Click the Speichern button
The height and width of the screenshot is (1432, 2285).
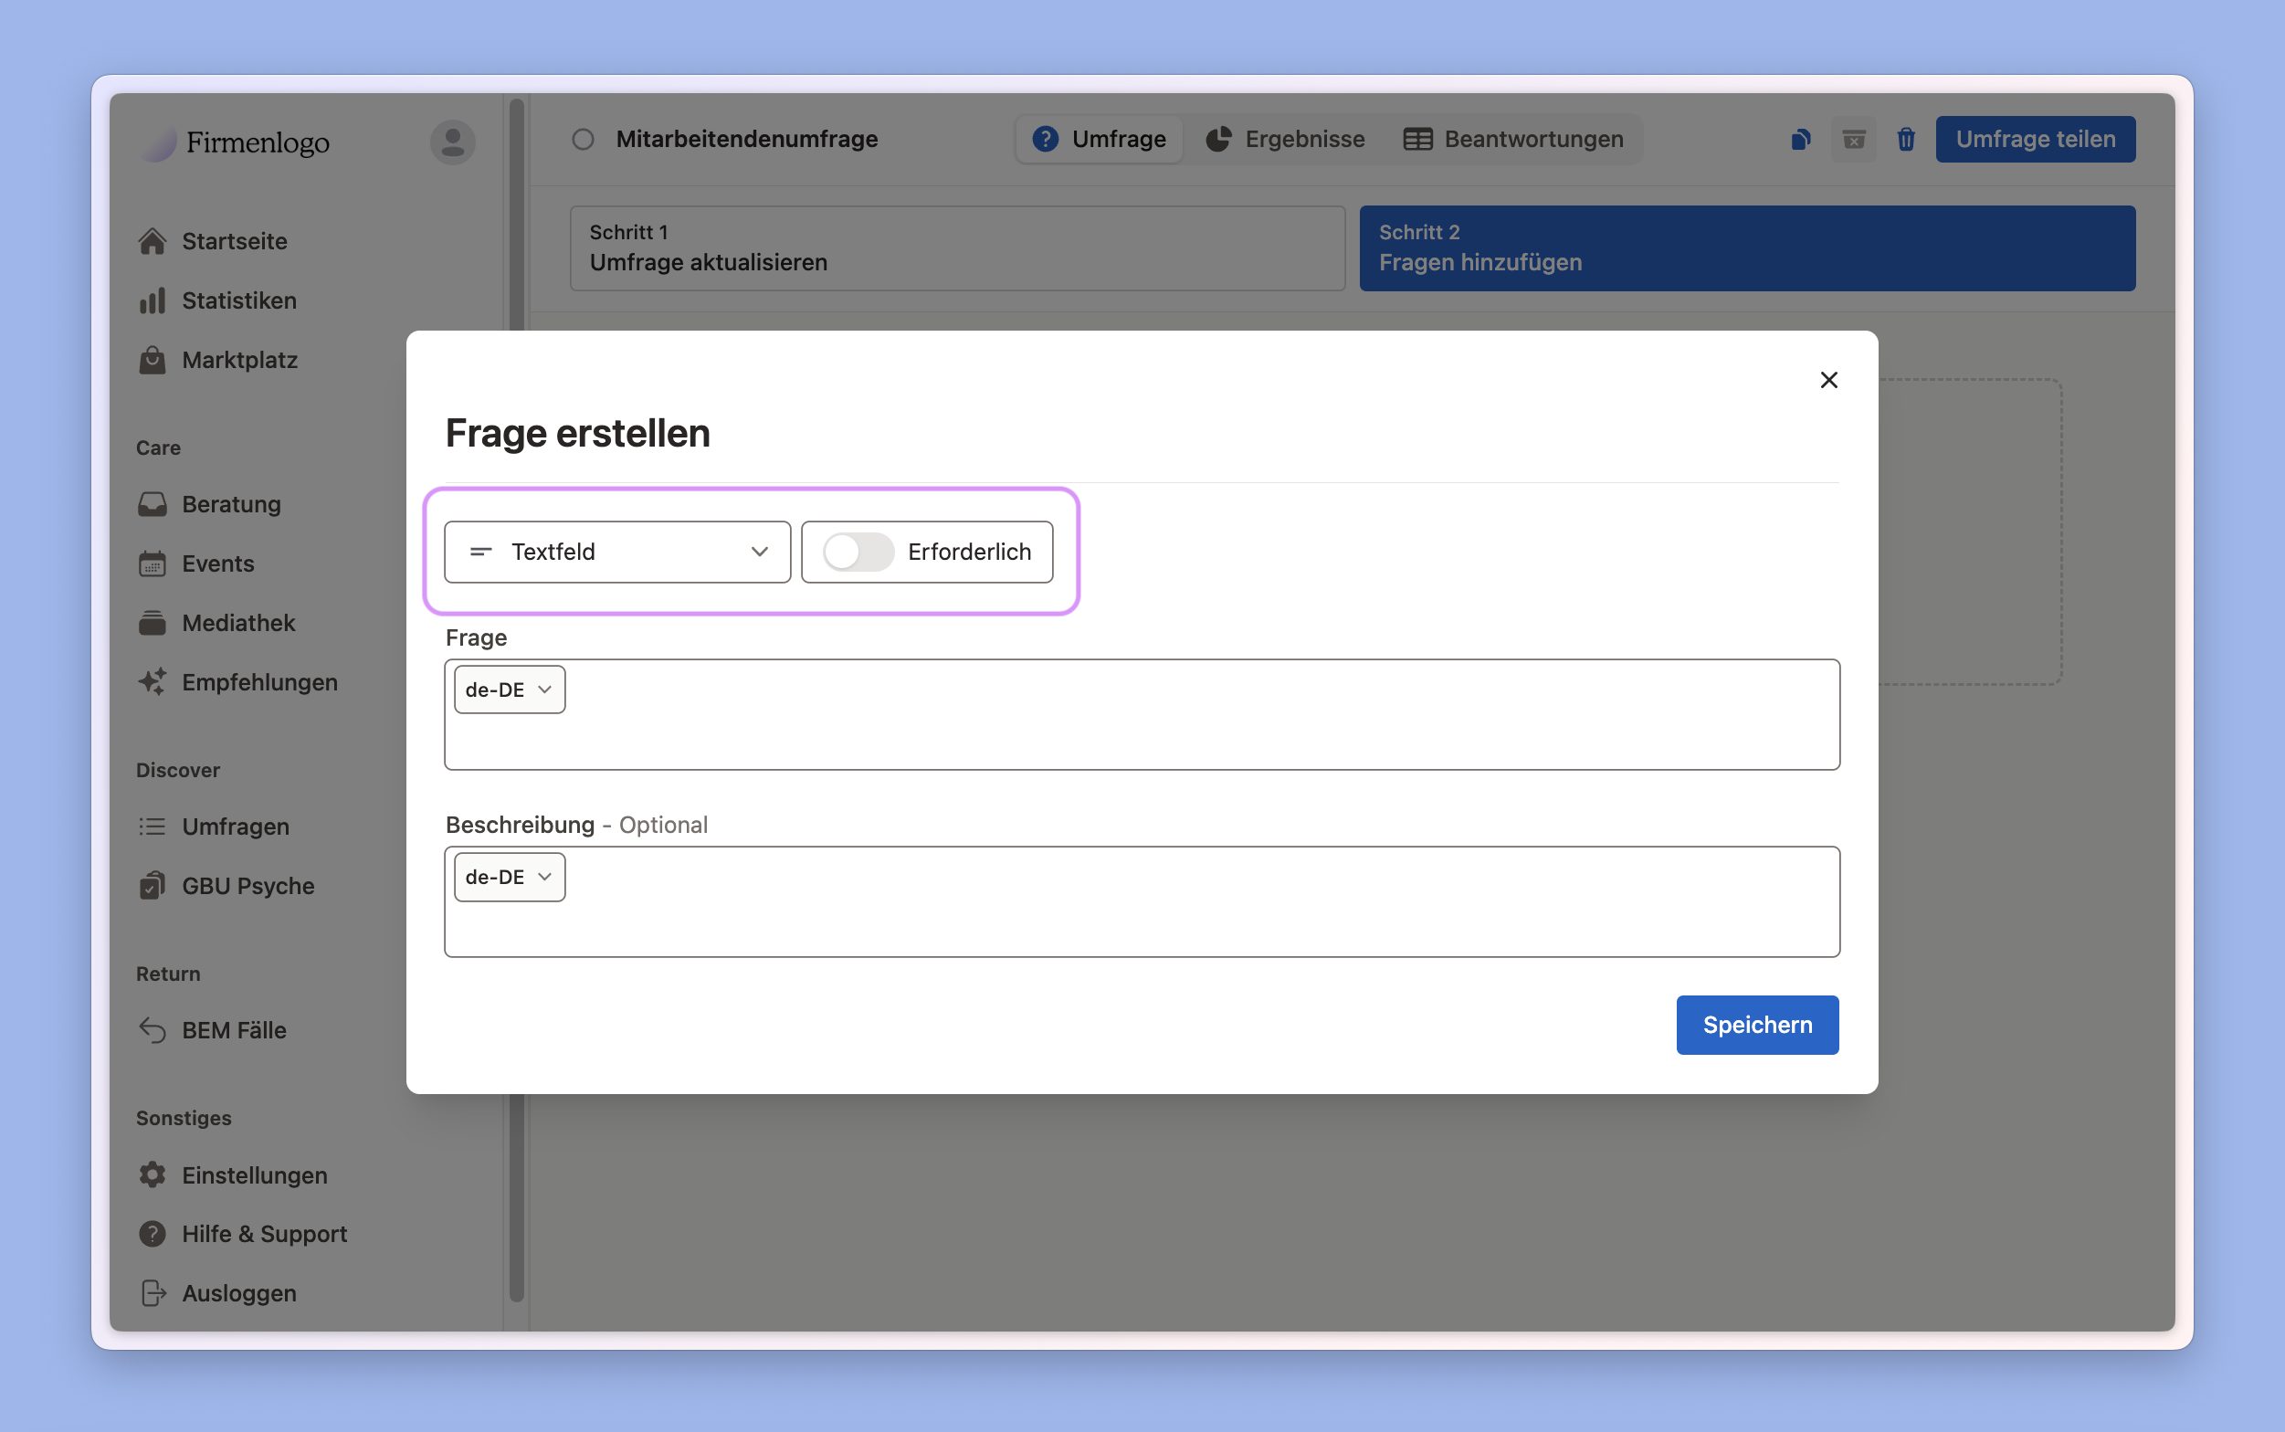[1756, 1025]
